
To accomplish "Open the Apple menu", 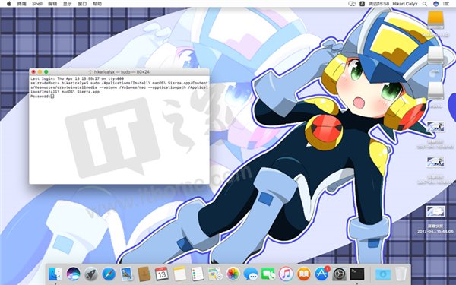I will (x=8, y=4).
